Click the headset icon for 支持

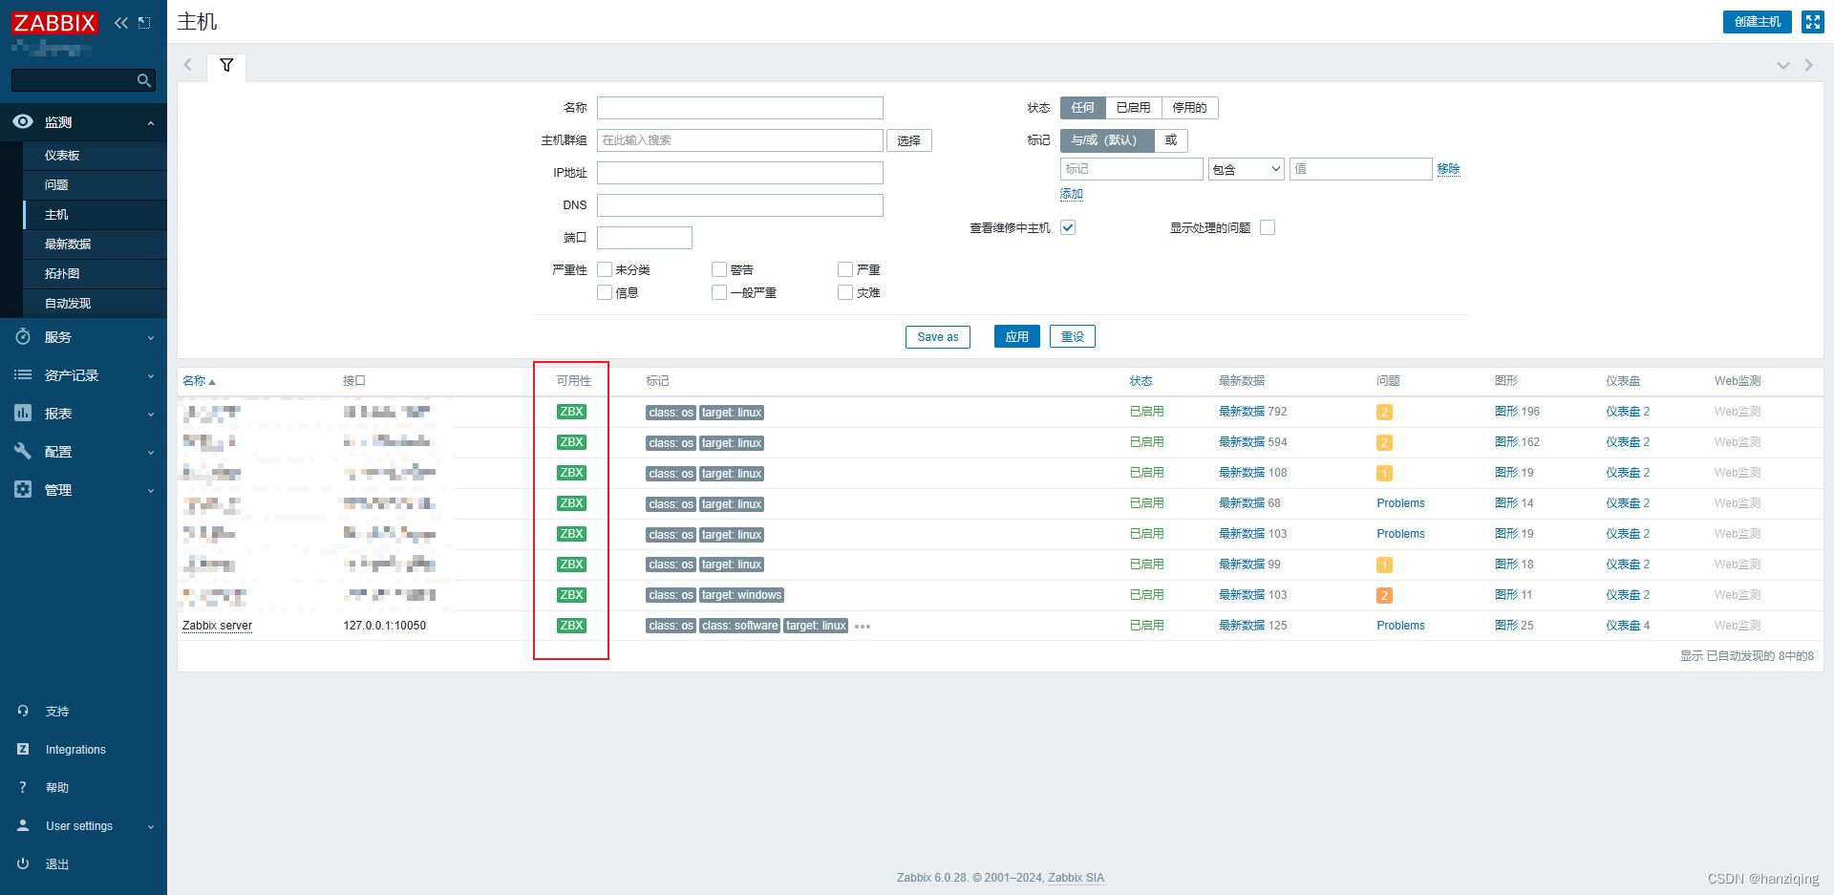(x=23, y=711)
